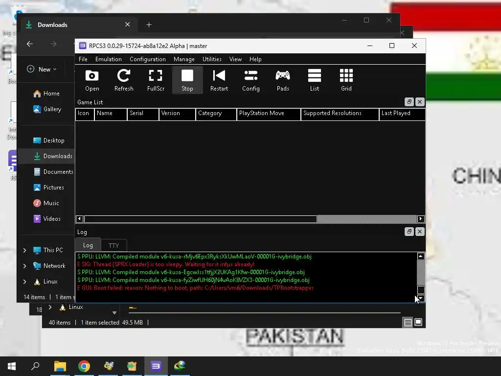Open the Help menu
Viewport: 501px width, 376px height.
(255, 59)
